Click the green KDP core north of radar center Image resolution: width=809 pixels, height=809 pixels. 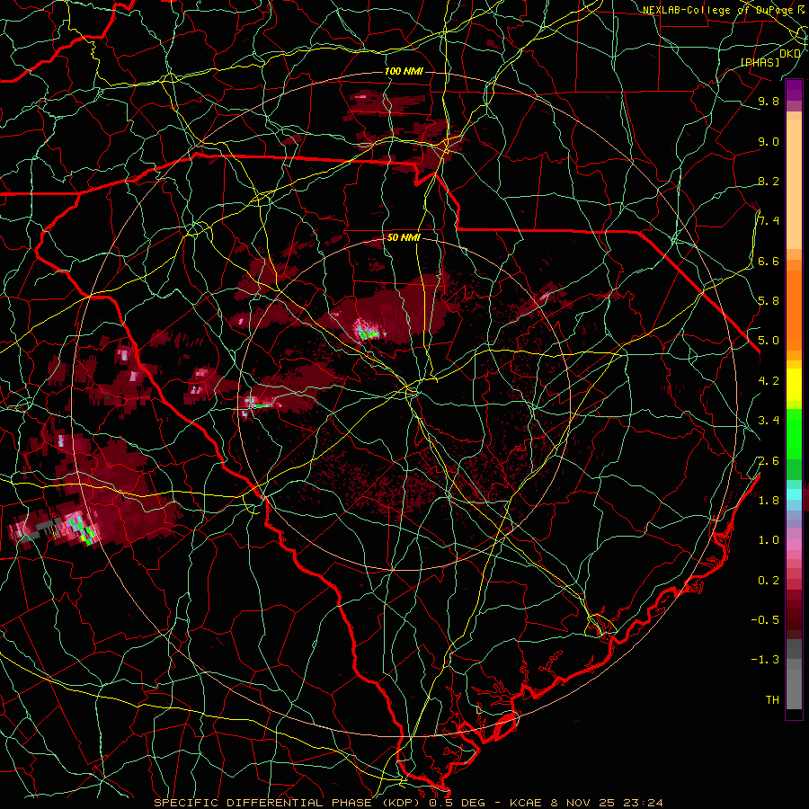(x=367, y=333)
